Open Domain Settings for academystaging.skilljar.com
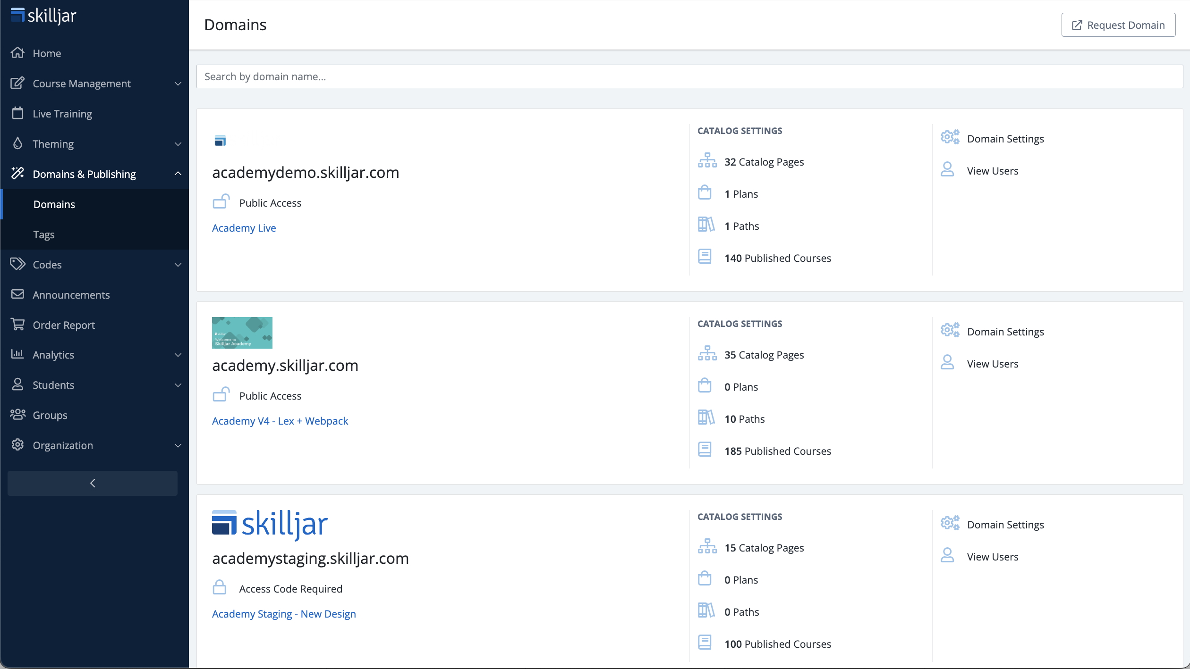 [x=1005, y=525]
